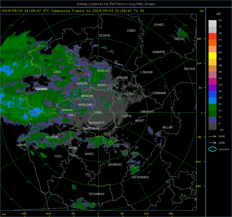Click the yellow 24SR arrow legend icon
The height and width of the screenshot is (217, 232).
(212, 136)
